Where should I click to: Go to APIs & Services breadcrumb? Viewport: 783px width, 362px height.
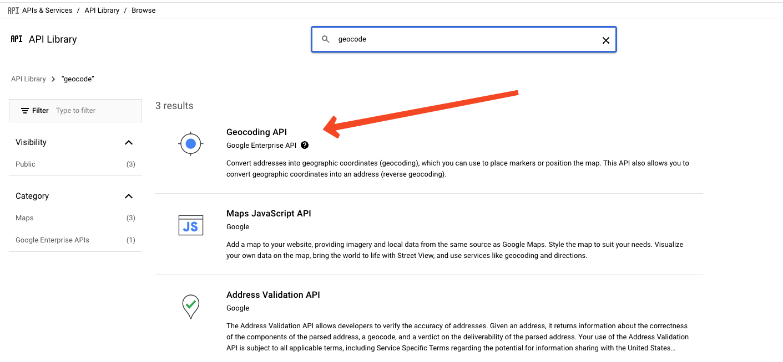click(47, 10)
